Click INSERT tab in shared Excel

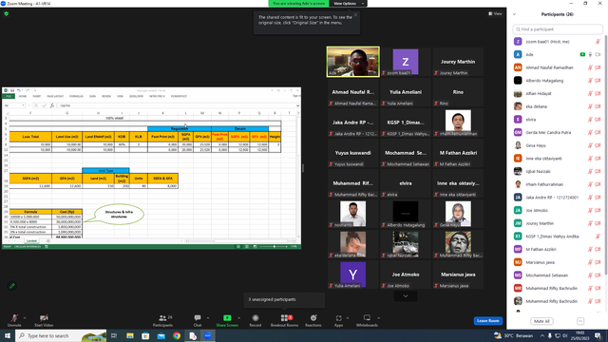(x=37, y=96)
